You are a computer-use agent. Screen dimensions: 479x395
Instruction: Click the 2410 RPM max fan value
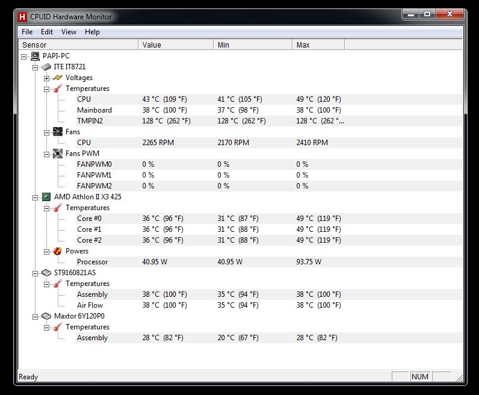(x=312, y=143)
